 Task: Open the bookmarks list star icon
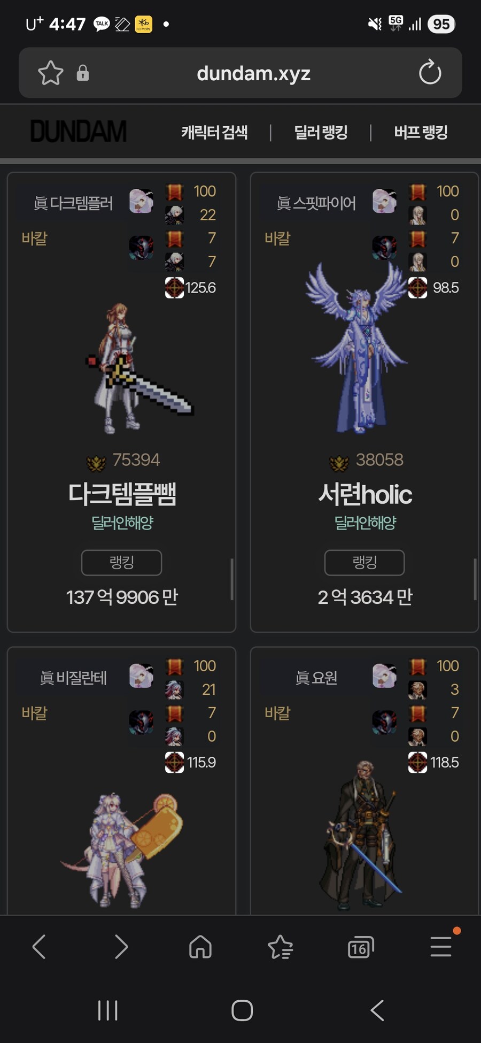click(x=281, y=947)
